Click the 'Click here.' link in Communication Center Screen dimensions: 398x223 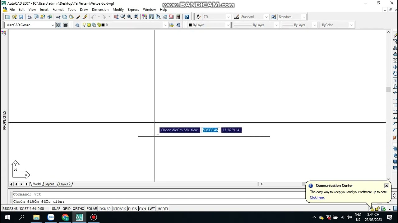[x=317, y=198]
